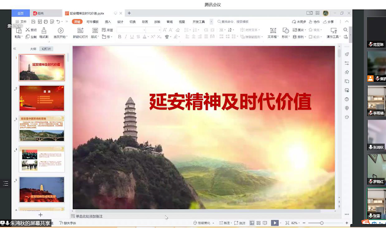
Task: Switch to the 插入 tab
Action: pos(108,22)
